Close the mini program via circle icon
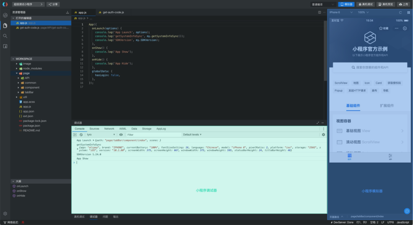The width and height of the screenshot is (413, 225). (405, 28)
